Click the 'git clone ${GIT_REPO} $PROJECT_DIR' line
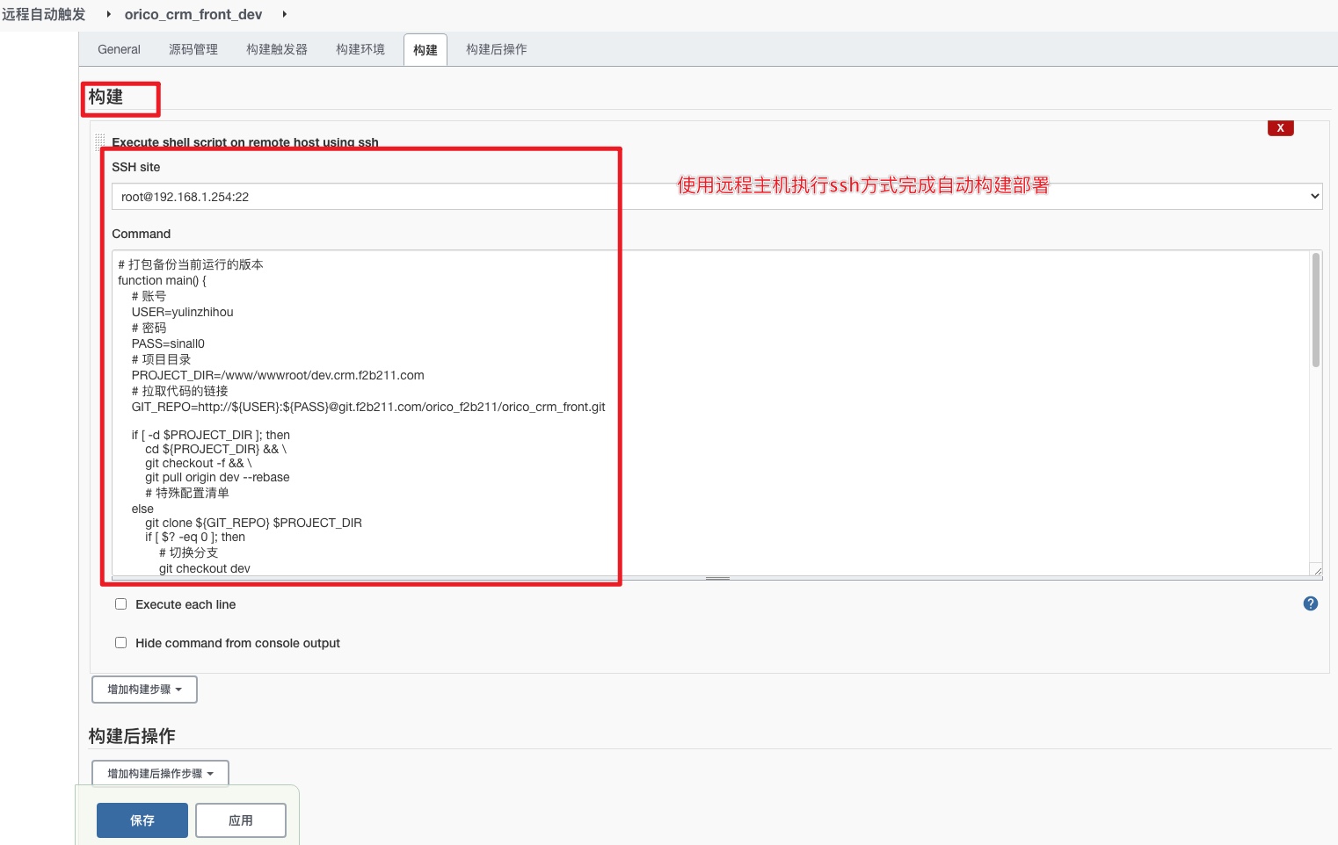 253,523
